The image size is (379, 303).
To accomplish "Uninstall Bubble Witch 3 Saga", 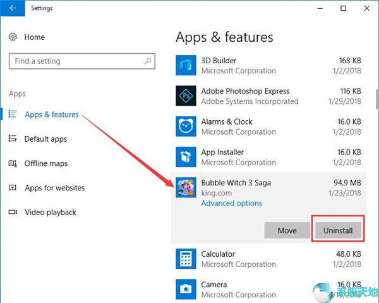I will (x=338, y=230).
